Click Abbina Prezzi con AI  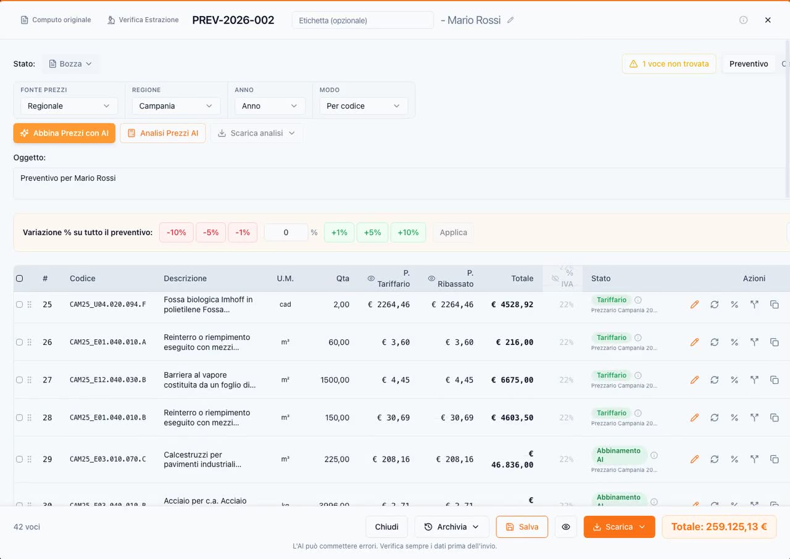coord(64,133)
